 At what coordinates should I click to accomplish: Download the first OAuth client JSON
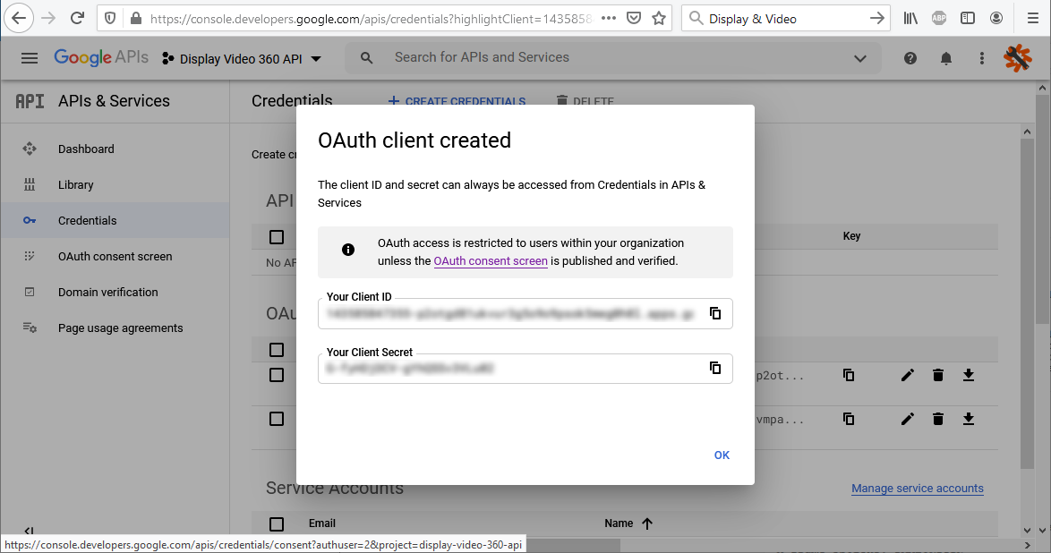pos(968,375)
